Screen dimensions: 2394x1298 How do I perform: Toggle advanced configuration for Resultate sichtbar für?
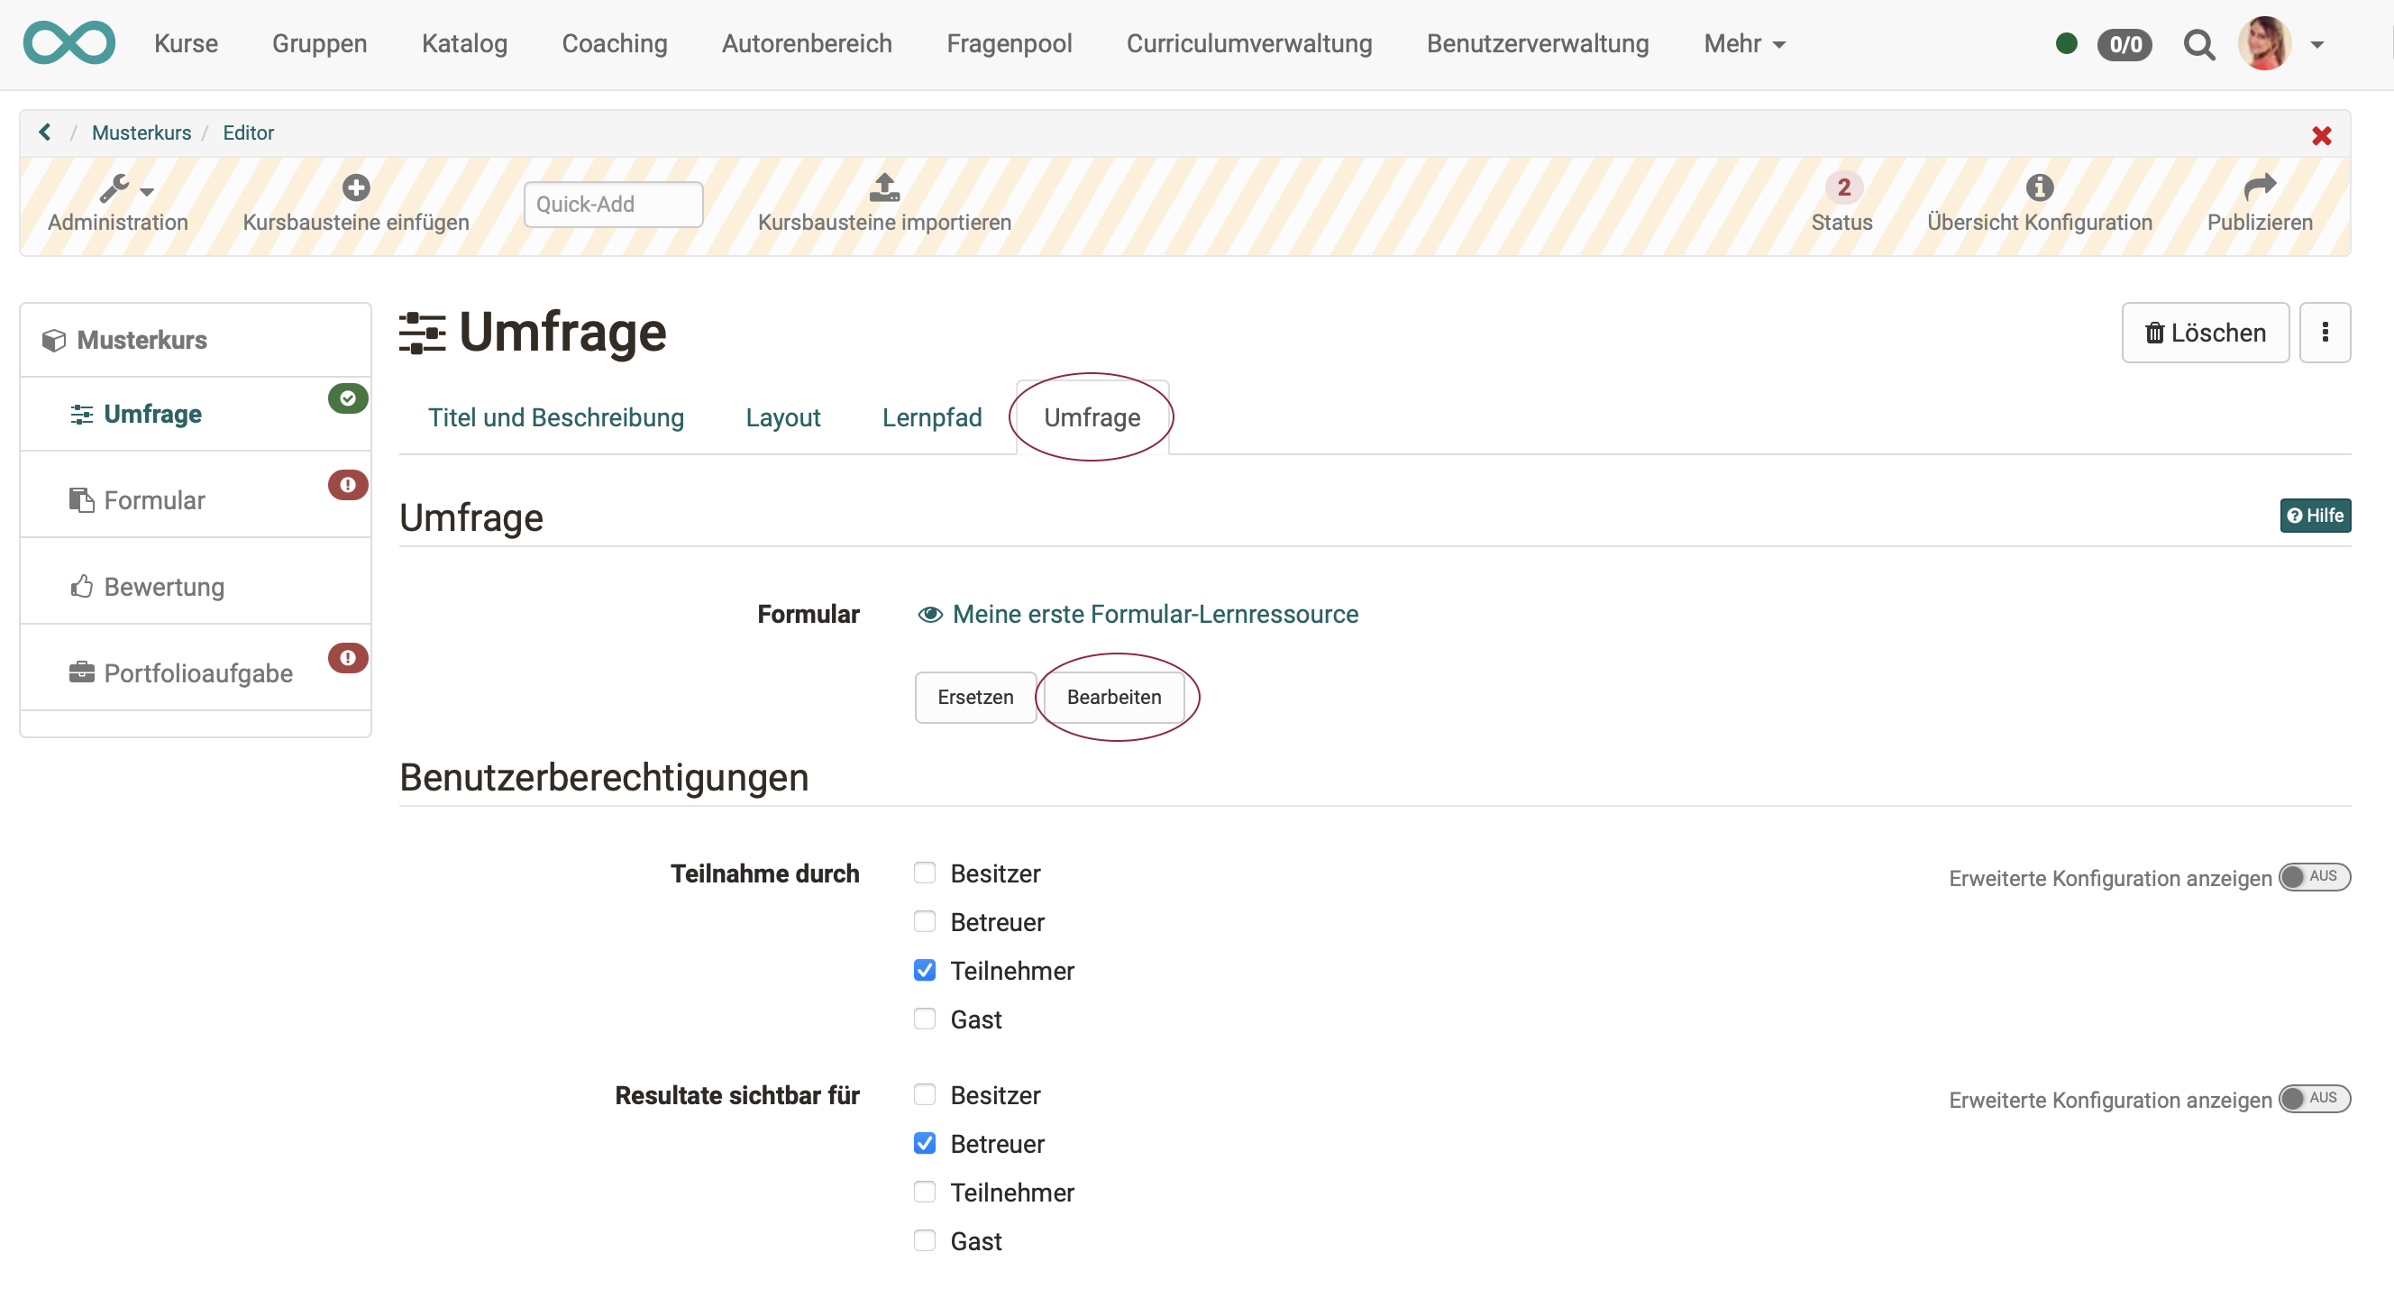(2314, 1098)
